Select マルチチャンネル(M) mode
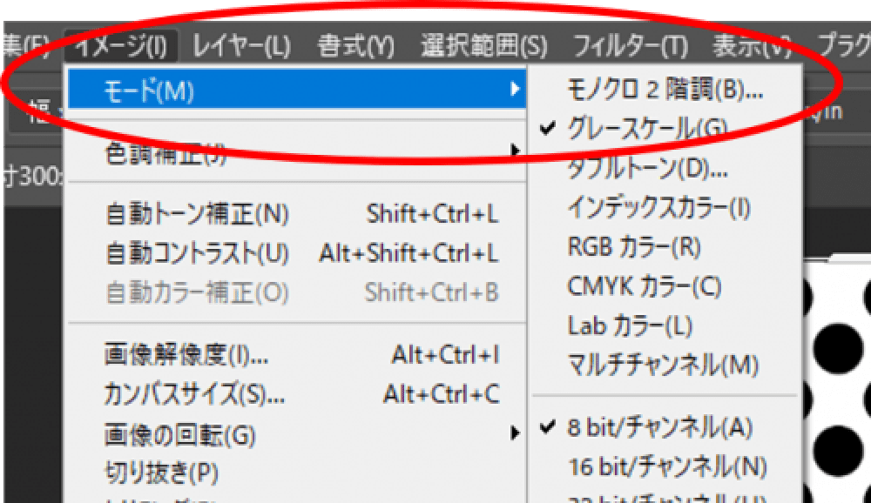This screenshot has height=503, width=871. (665, 366)
